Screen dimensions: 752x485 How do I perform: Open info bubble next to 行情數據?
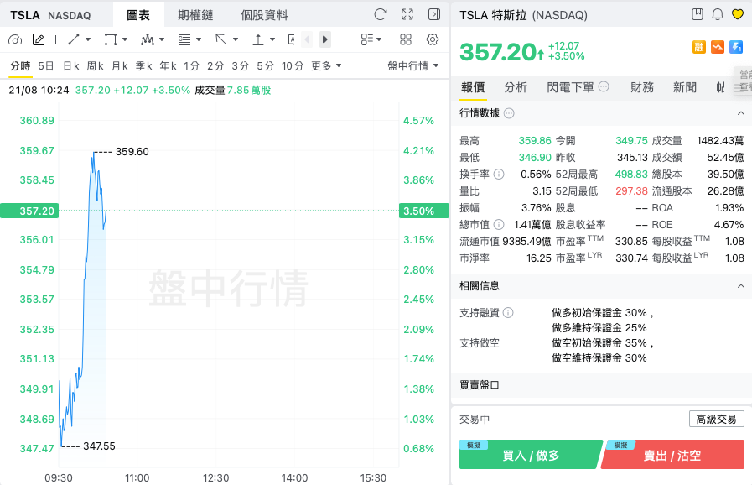pos(509,113)
